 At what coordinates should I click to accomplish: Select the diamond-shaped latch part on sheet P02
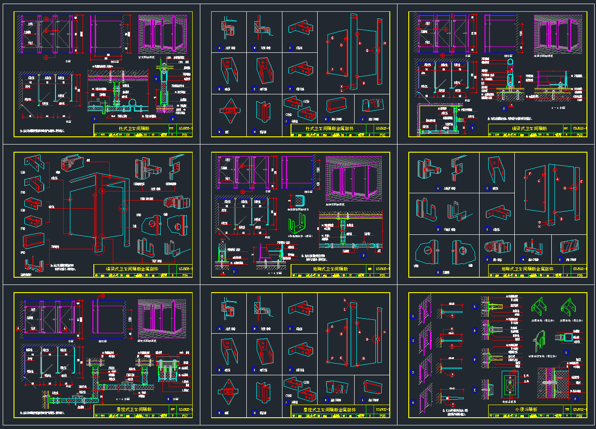tap(229, 111)
